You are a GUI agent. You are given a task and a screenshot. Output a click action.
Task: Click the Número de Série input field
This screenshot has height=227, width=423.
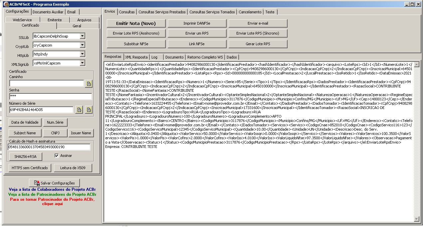pyautogui.click(x=41, y=110)
